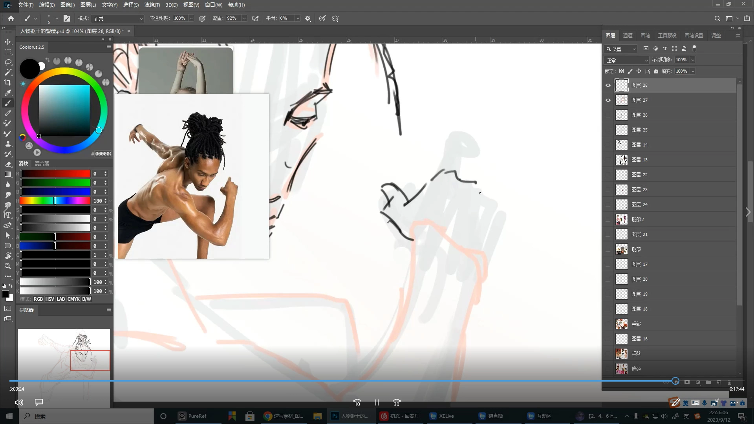Open layer filter 类型 dropdown

tap(621, 49)
